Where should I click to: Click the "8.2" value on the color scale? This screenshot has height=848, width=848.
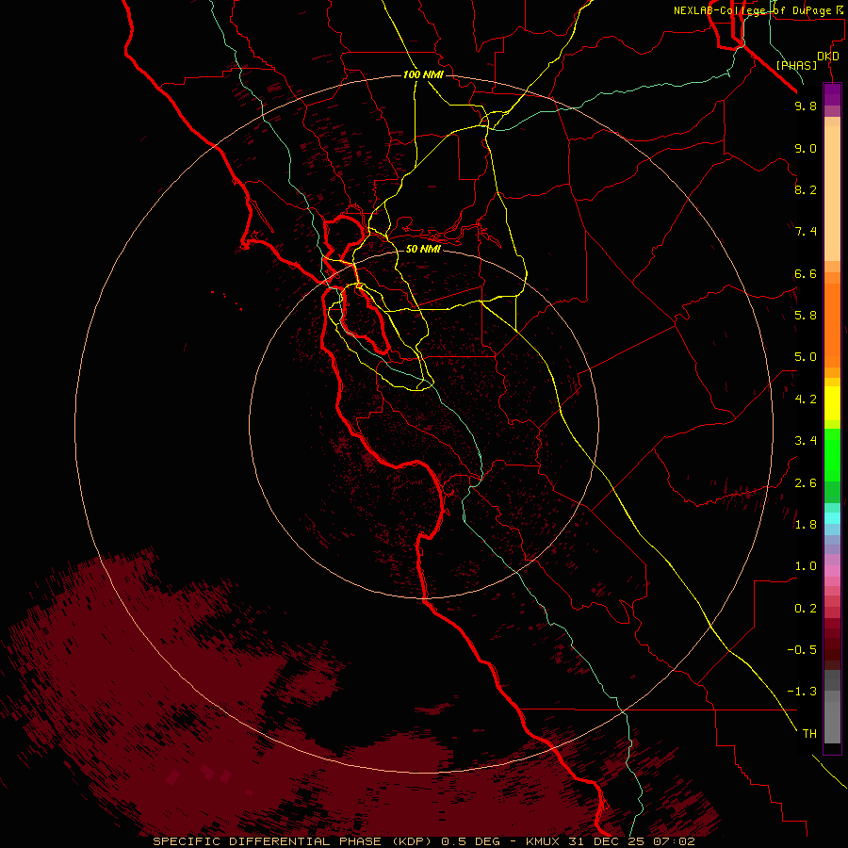click(x=806, y=189)
